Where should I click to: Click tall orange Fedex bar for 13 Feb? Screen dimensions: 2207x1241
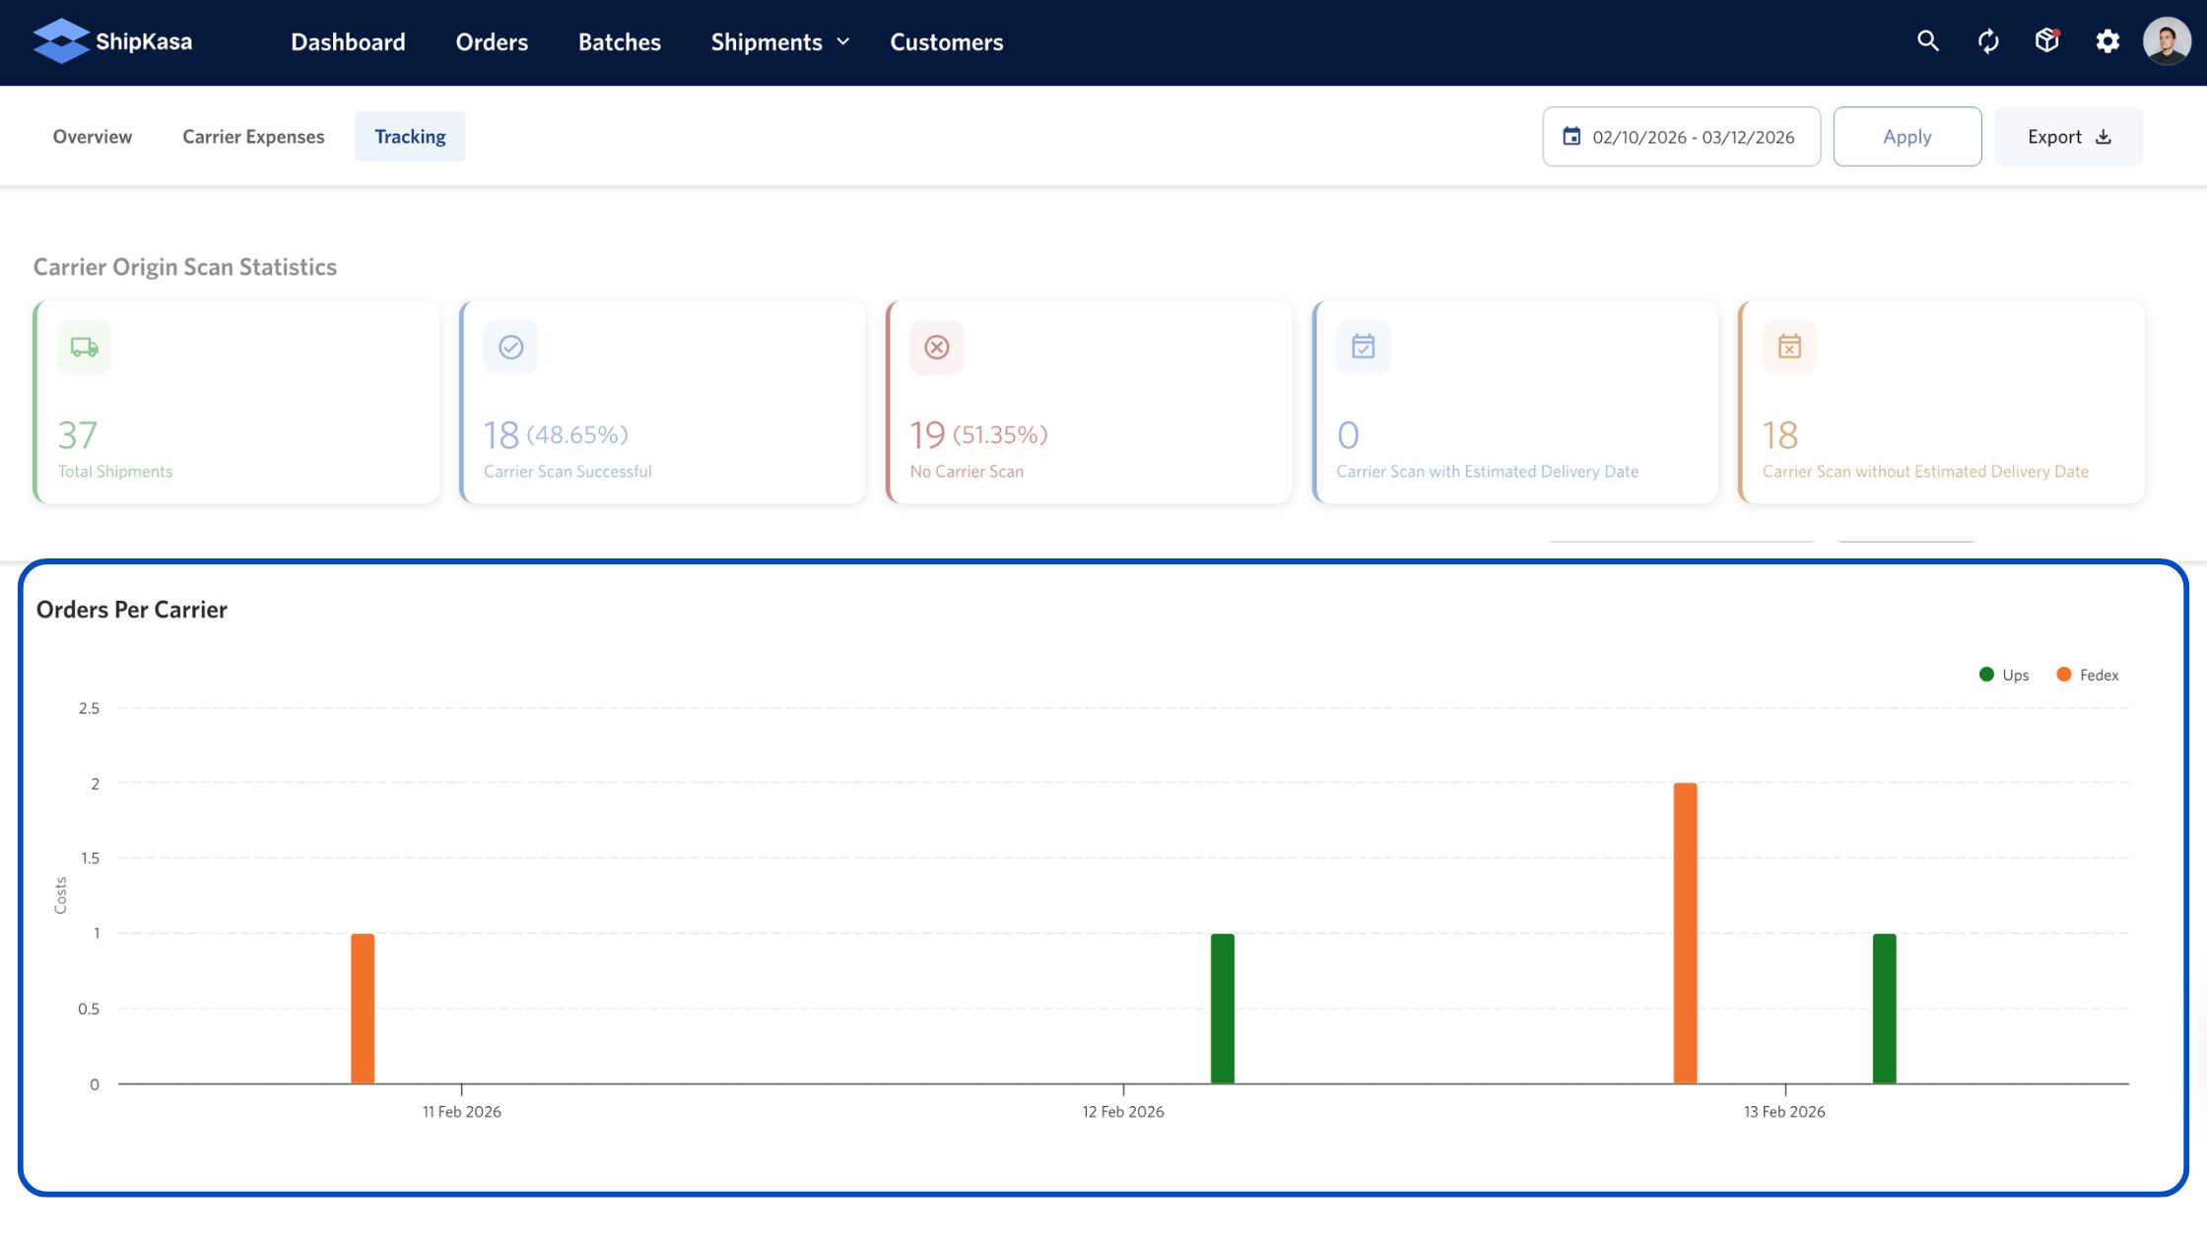point(1685,933)
